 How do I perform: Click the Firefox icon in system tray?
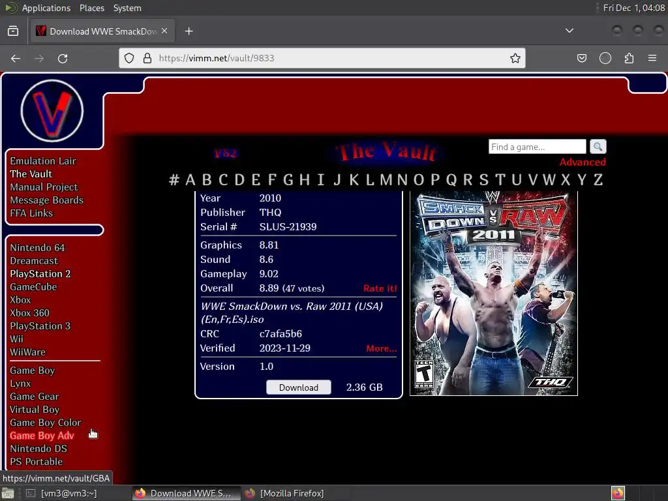click(618, 493)
